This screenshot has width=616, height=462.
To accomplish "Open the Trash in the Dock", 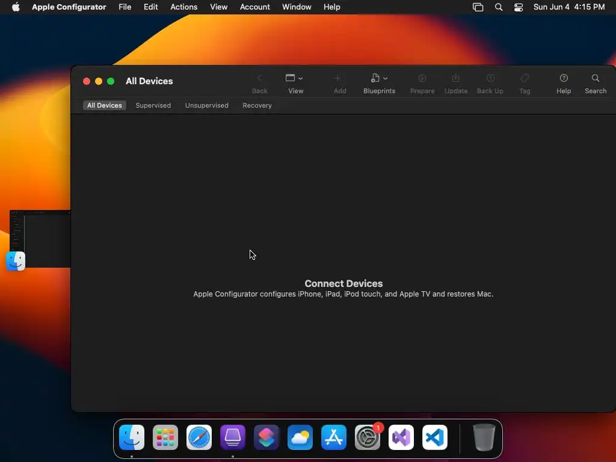I will pos(484,437).
